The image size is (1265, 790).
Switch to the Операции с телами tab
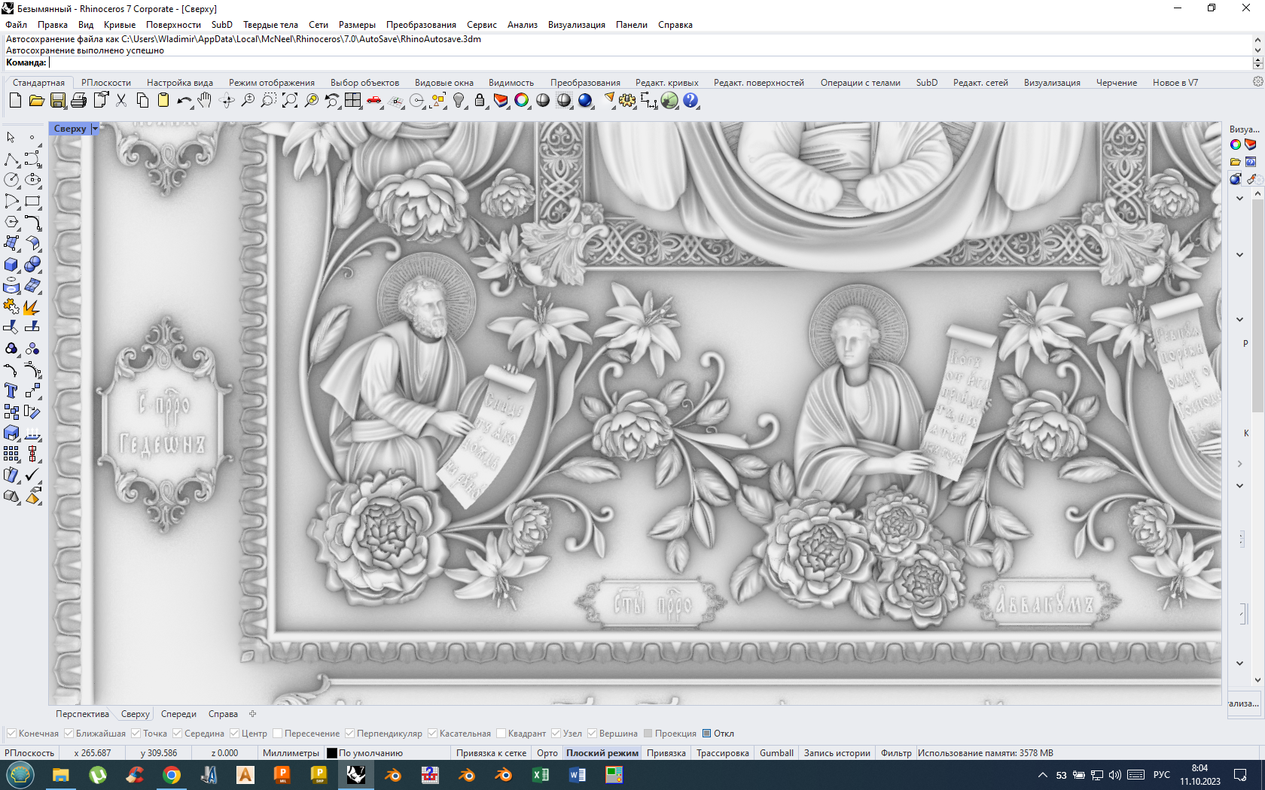(860, 83)
